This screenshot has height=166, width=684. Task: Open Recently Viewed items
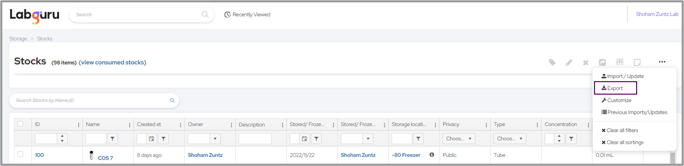click(247, 15)
